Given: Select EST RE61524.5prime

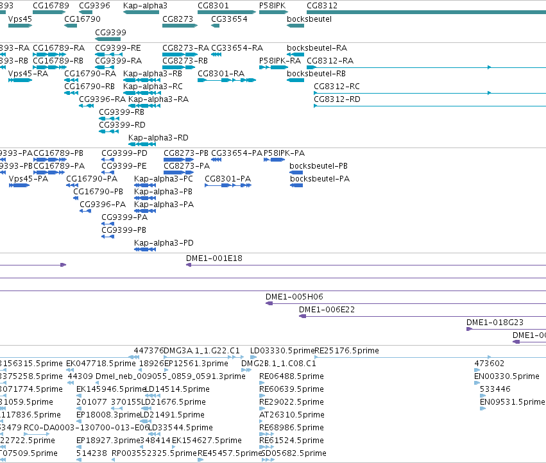Looking at the screenshot, I should pyautogui.click(x=267, y=447).
